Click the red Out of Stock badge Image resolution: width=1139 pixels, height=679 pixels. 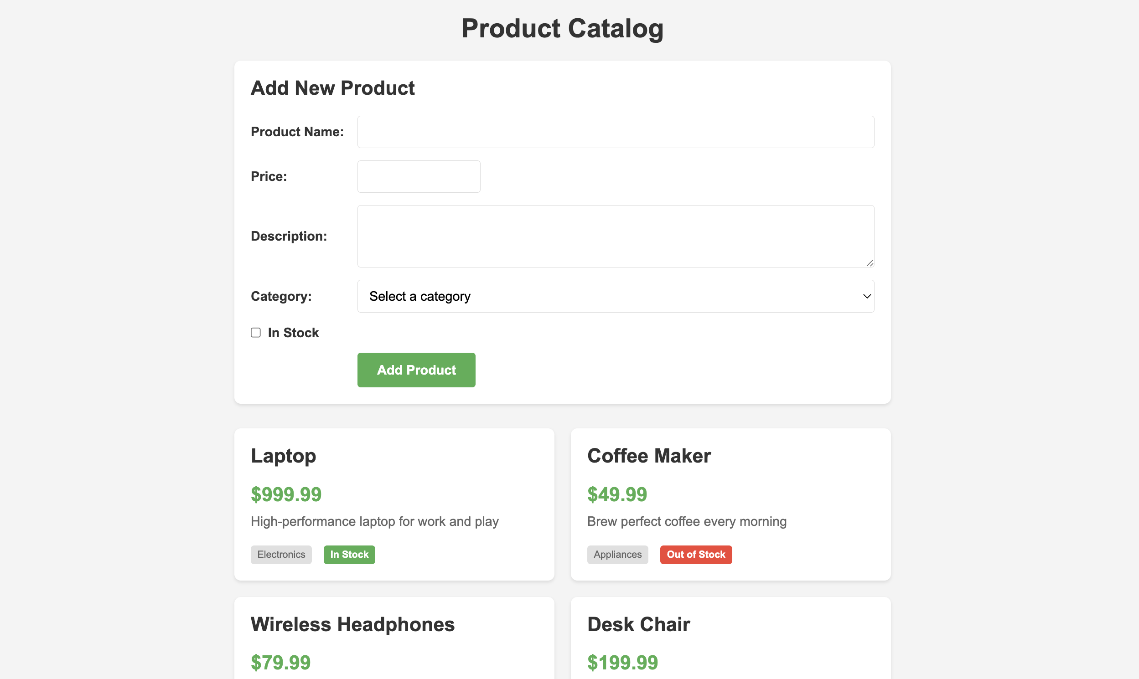[695, 555]
